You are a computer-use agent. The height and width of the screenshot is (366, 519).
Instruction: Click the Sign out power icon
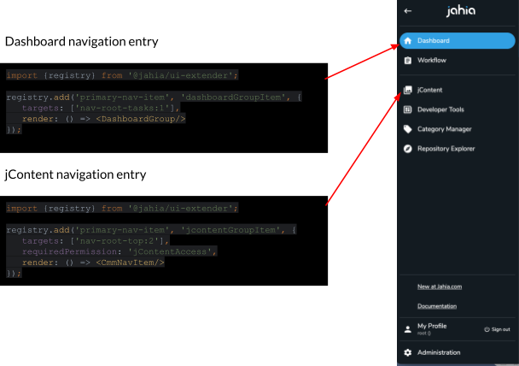487,329
